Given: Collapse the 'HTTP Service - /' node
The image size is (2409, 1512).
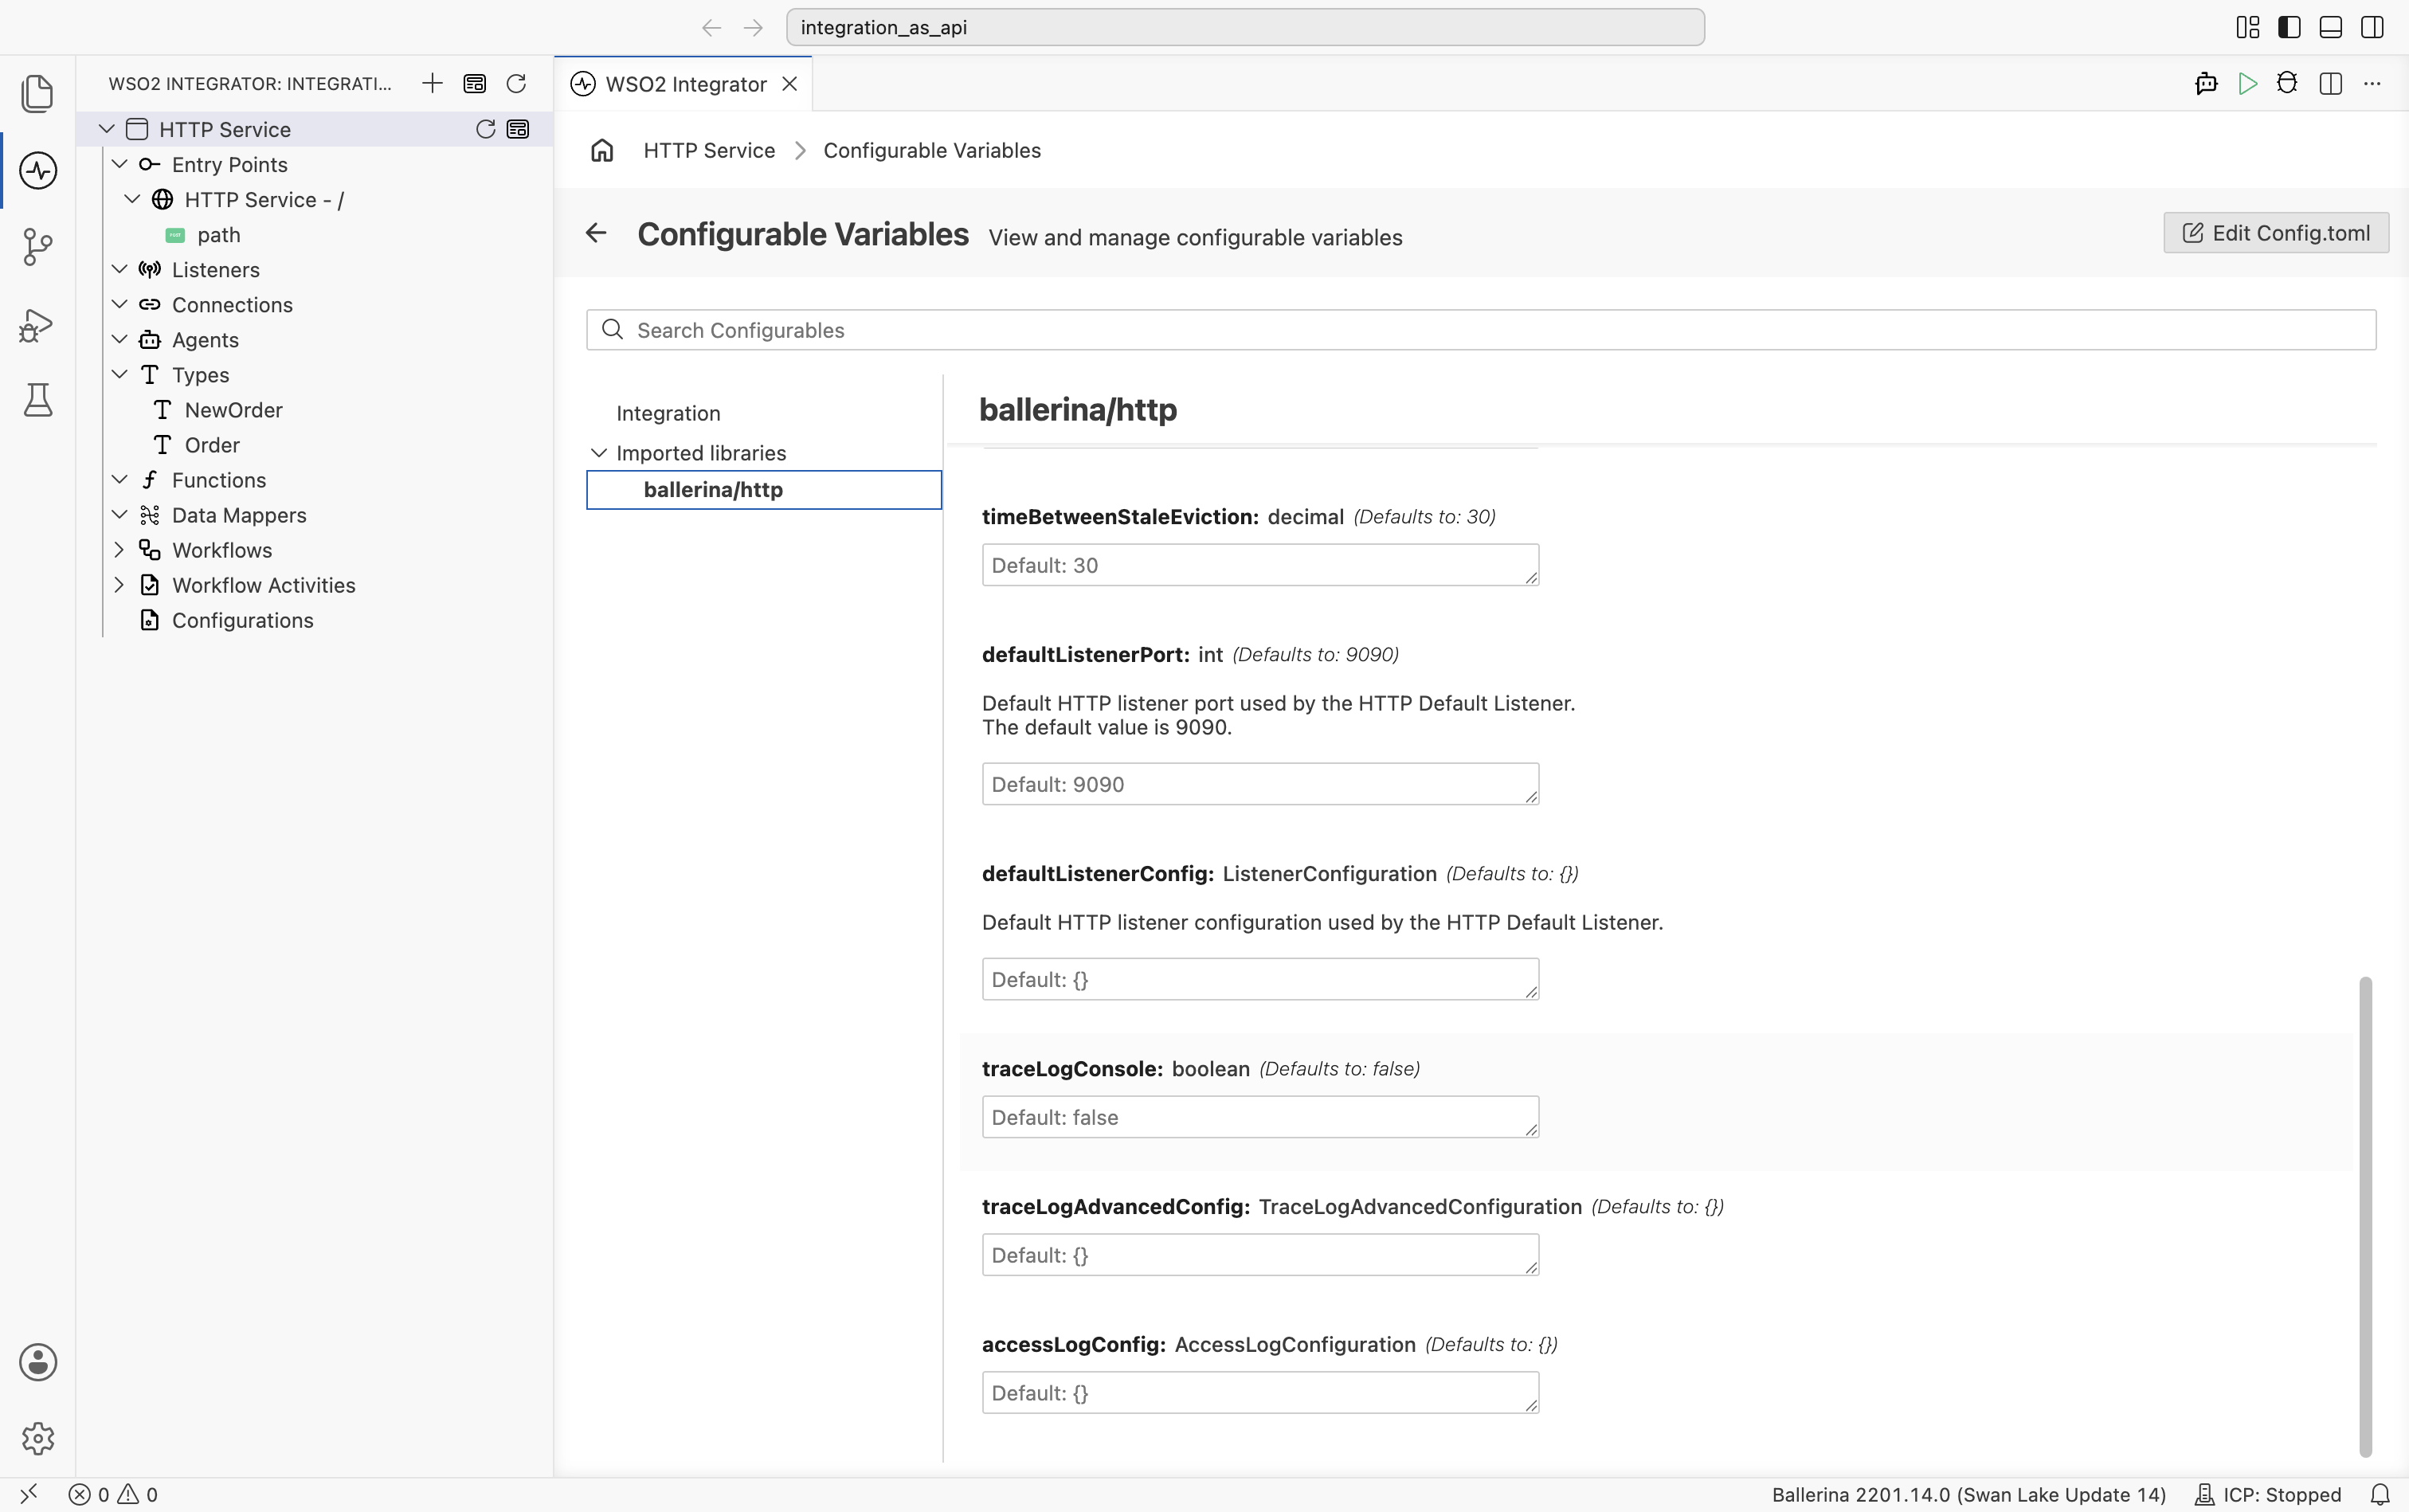Looking at the screenshot, I should click(x=132, y=199).
